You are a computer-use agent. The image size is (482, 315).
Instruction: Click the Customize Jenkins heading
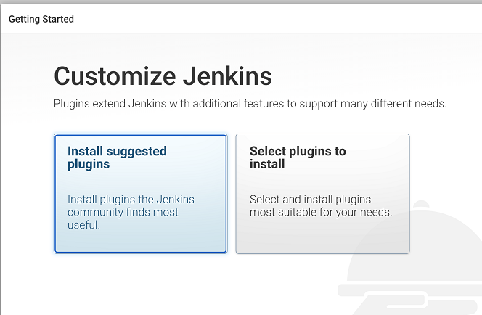163,76
